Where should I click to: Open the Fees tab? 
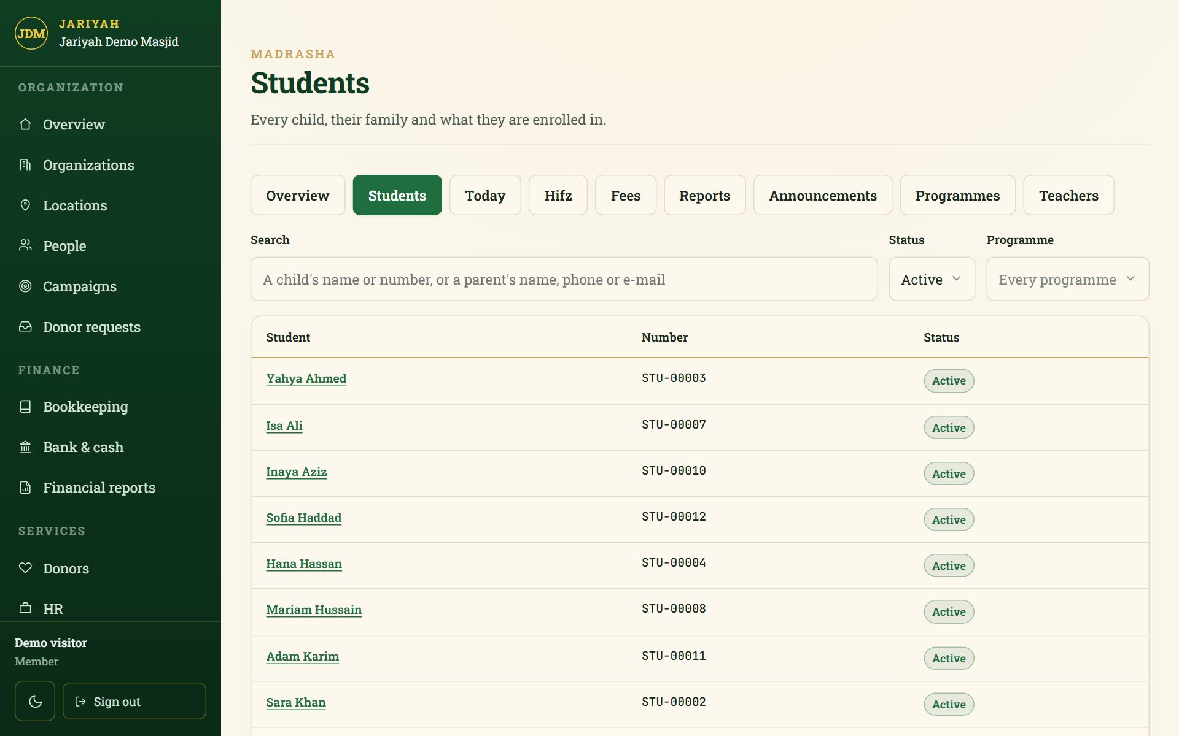click(x=625, y=195)
